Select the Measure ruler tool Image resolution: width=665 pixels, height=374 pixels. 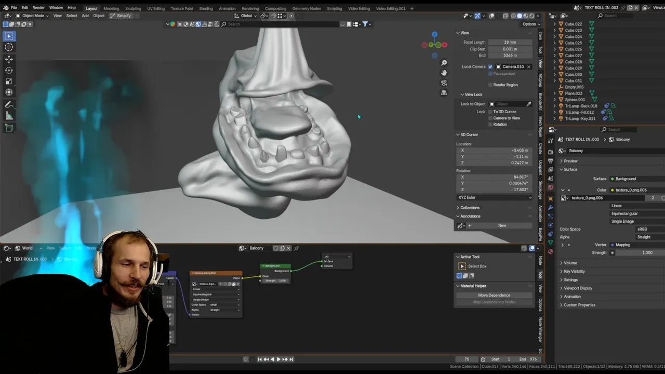(x=9, y=116)
